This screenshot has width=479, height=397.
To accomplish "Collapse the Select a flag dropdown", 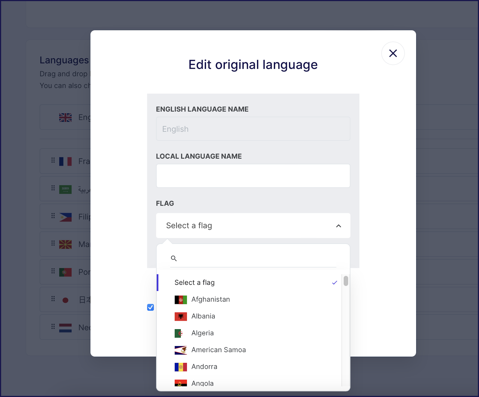I will point(253,226).
